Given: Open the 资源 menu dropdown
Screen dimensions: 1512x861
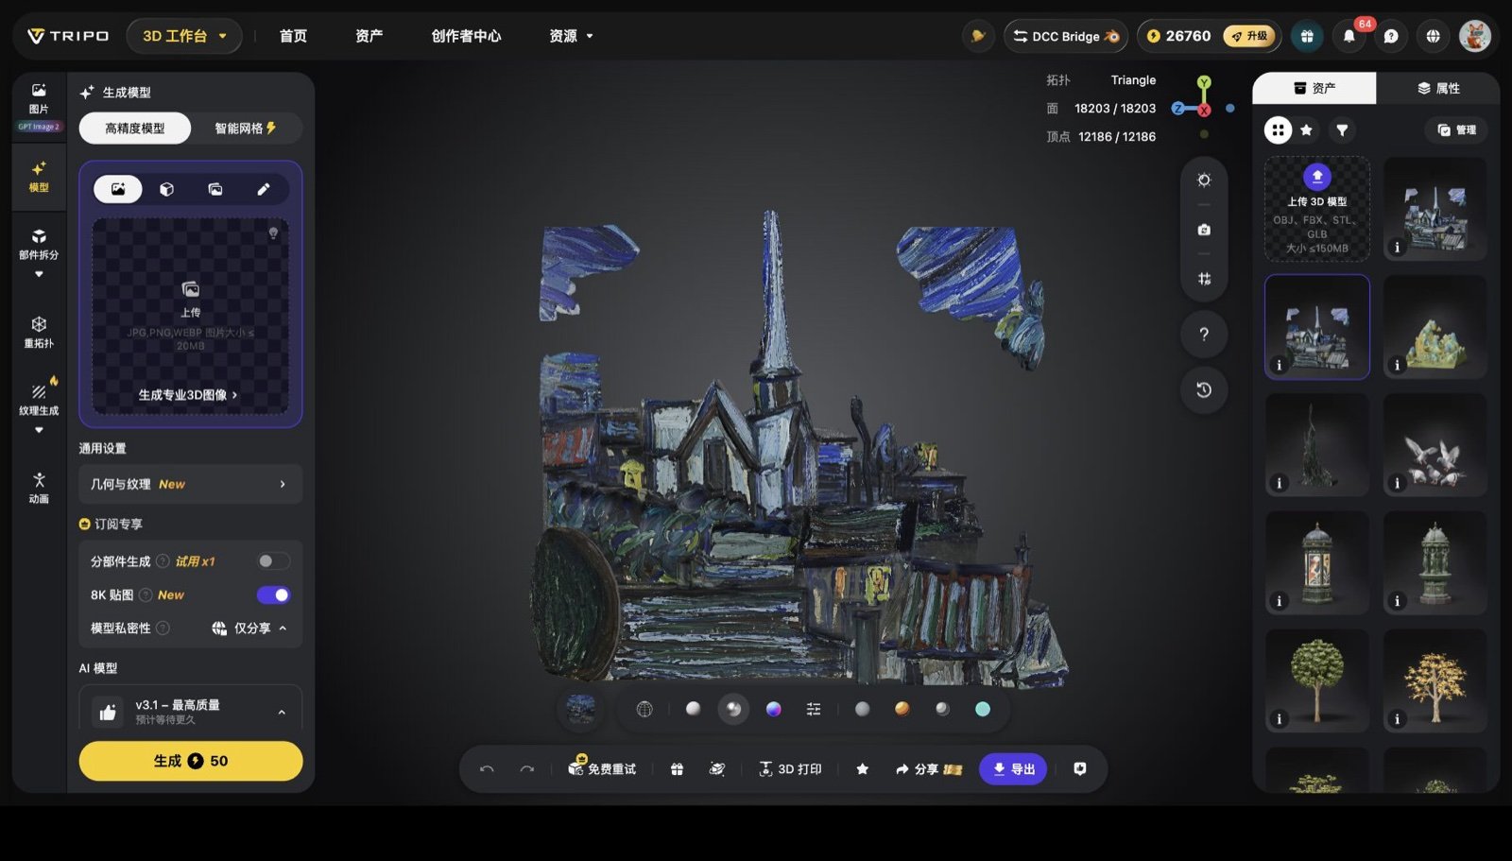Looking at the screenshot, I should 571,36.
